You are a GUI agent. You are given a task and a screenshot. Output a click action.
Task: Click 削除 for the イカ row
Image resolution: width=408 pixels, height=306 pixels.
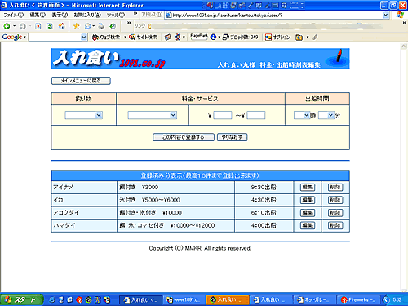[x=335, y=200]
